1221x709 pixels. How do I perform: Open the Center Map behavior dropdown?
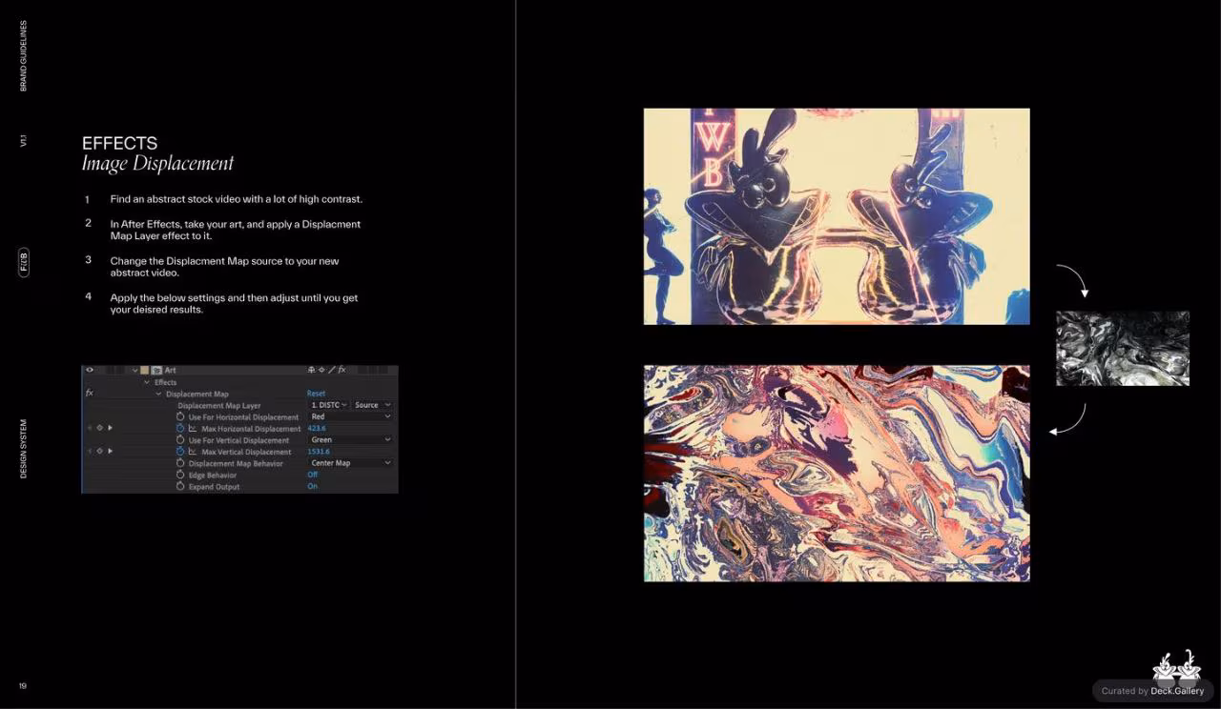[x=350, y=463]
